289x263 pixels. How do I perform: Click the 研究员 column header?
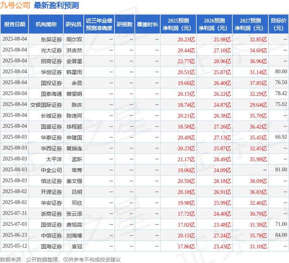[x=74, y=24]
